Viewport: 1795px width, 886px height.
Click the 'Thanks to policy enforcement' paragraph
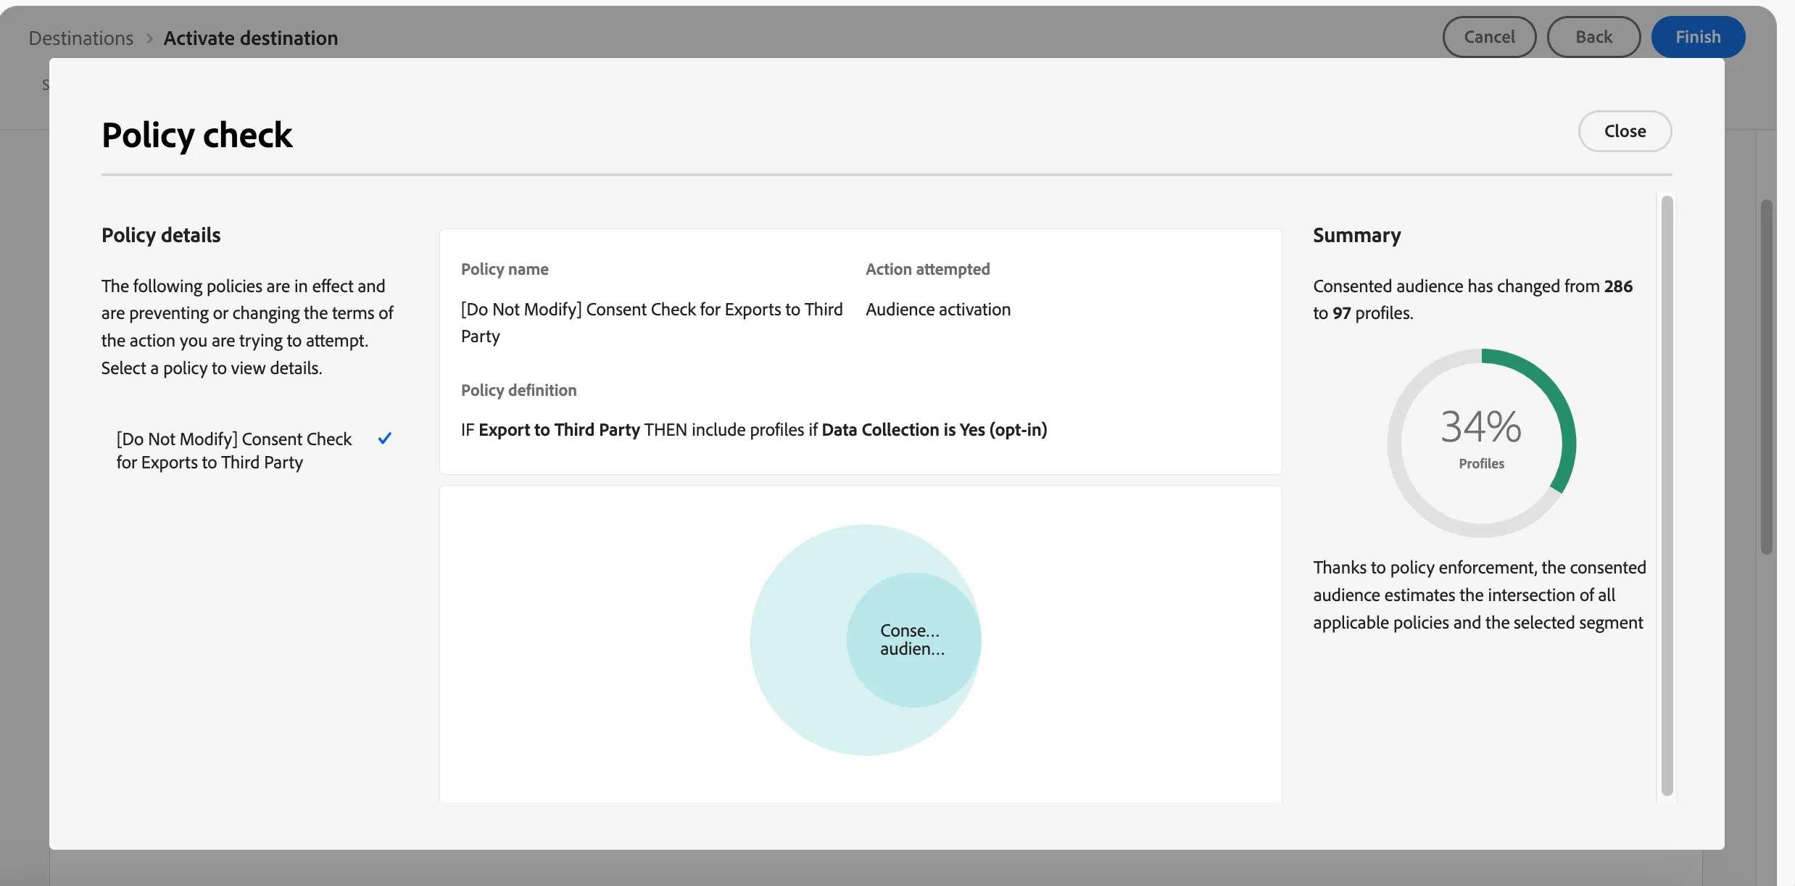(x=1480, y=595)
